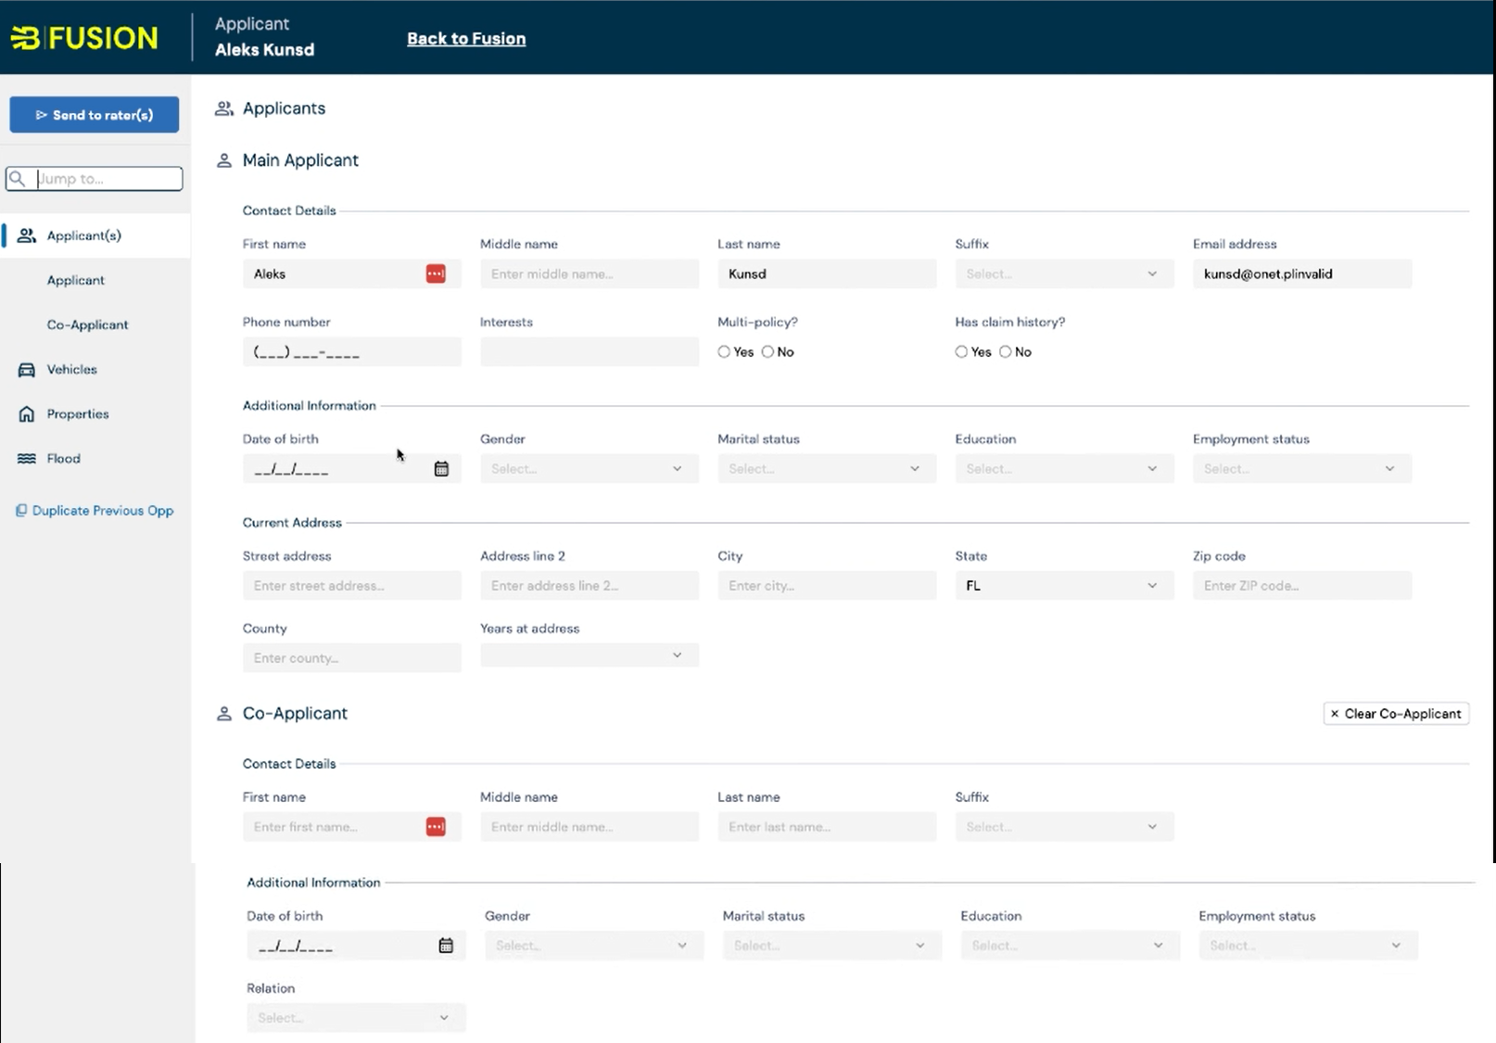Click the Street address field
The height and width of the screenshot is (1043, 1496).
click(352, 586)
